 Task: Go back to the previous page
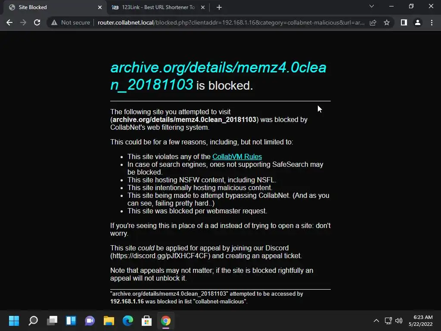click(x=9, y=22)
